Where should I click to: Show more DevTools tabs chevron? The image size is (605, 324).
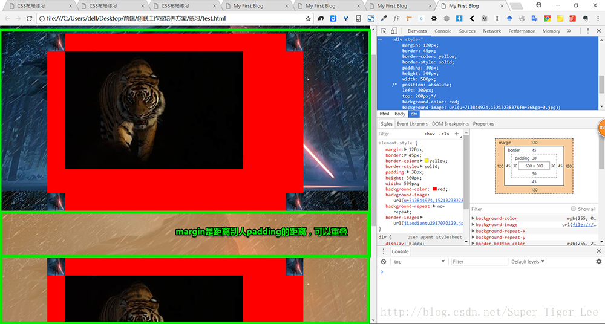(569, 31)
